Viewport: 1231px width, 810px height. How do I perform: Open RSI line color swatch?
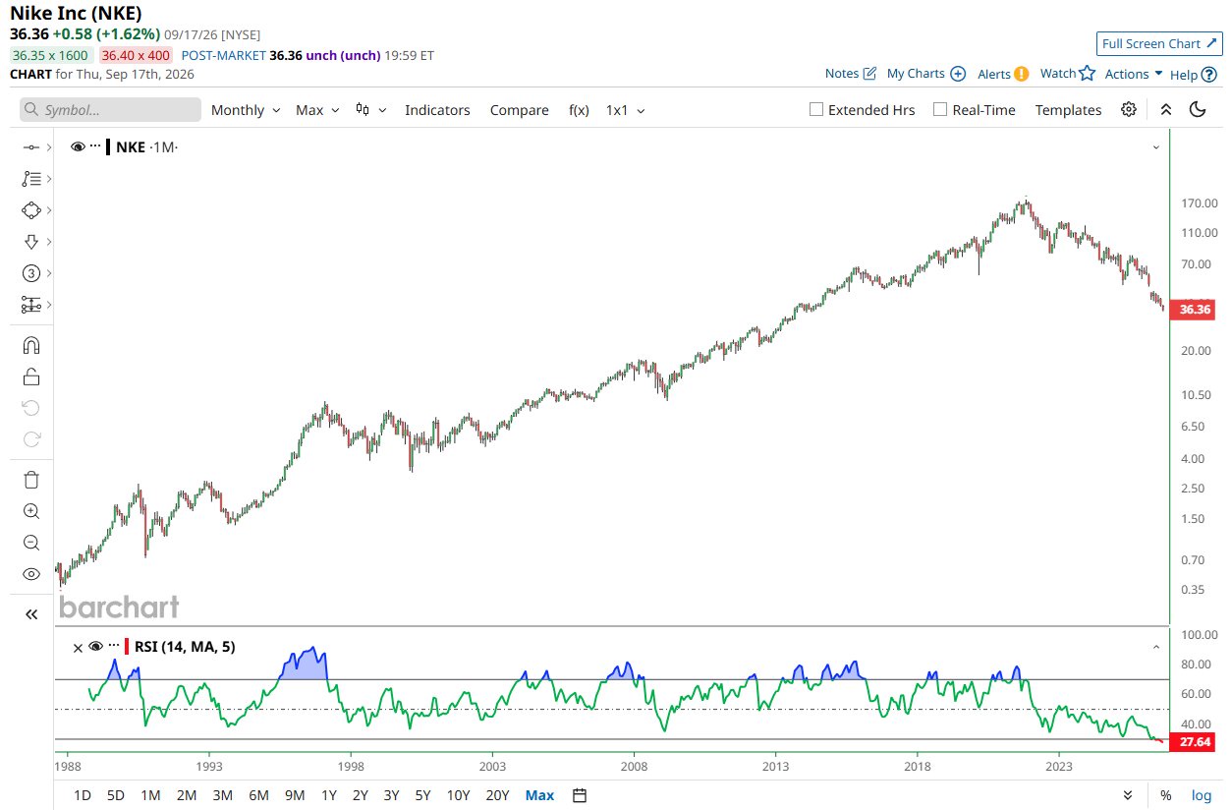(126, 647)
